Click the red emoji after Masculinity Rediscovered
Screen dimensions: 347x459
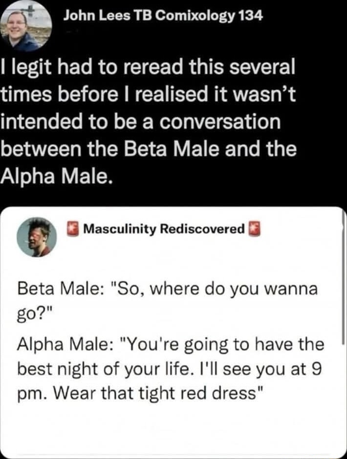[255, 229]
